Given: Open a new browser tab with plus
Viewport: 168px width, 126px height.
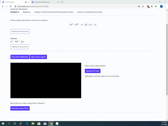Looking at the screenshot, I should [x=63, y=2].
